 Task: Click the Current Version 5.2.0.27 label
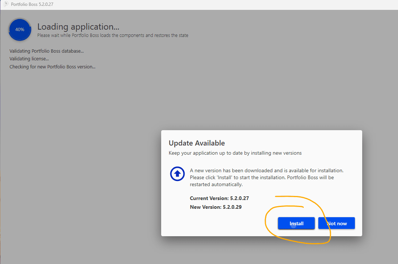219,198
